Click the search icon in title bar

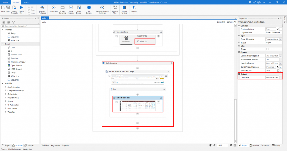tap(249, 2)
